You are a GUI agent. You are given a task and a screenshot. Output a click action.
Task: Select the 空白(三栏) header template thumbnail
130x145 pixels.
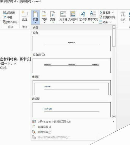[72, 66]
